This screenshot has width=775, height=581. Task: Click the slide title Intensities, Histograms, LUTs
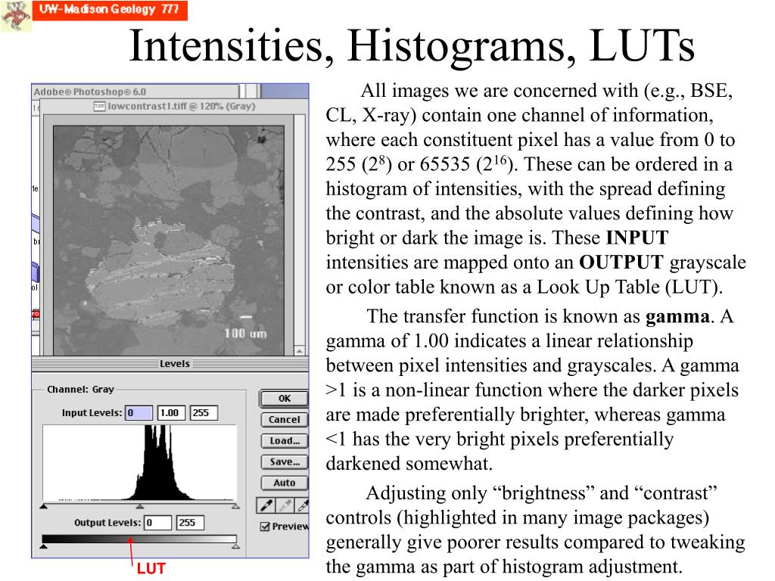(x=412, y=45)
